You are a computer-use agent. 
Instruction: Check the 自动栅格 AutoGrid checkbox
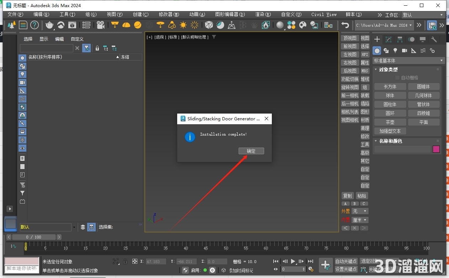[397, 77]
